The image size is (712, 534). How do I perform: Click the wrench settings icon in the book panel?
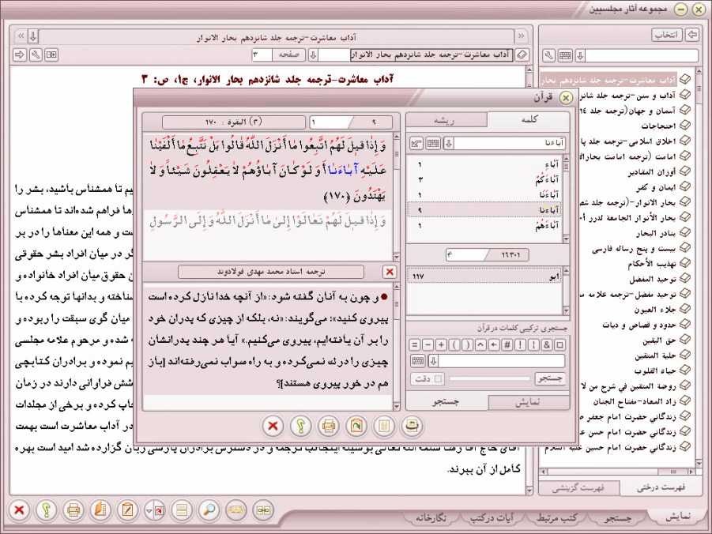tap(549, 56)
